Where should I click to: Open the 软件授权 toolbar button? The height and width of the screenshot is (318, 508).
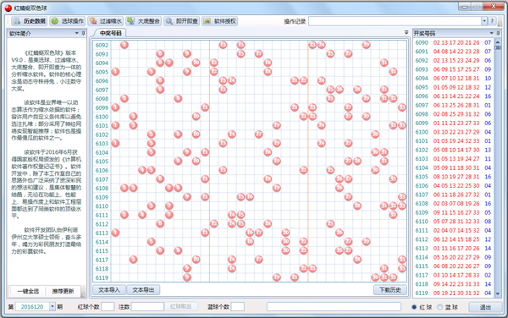click(x=219, y=21)
